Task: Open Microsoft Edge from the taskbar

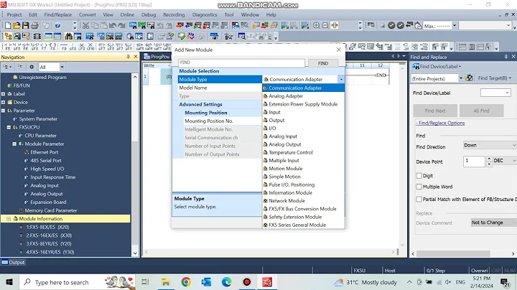Action: pos(226,282)
